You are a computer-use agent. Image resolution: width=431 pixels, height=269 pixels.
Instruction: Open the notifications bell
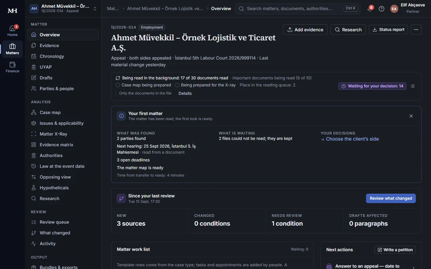369,9
